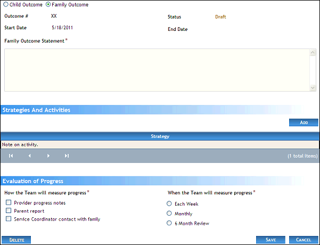This screenshot has width=320, height=245.
Task: Click scroll down arrow in statement box
Action: coord(313,87)
